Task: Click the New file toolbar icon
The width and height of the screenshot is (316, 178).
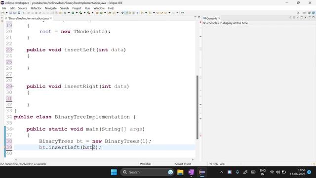Action: tap(3, 13)
